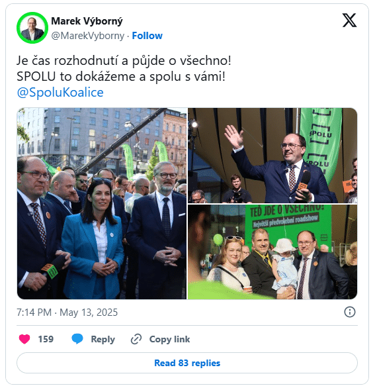Viewport: 375px width, 390px height.
Task: Click the Copy link text
Action: tap(169, 339)
